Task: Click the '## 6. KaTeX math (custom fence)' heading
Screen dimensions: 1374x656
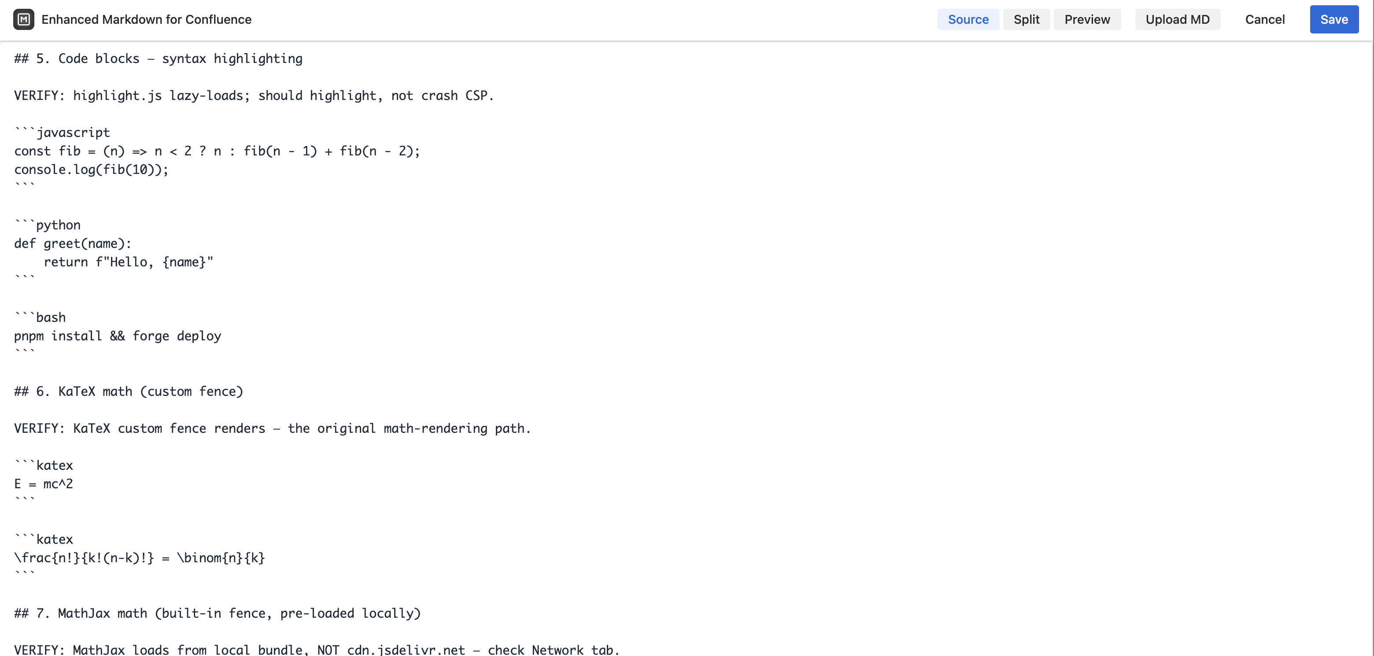Action: pos(129,391)
